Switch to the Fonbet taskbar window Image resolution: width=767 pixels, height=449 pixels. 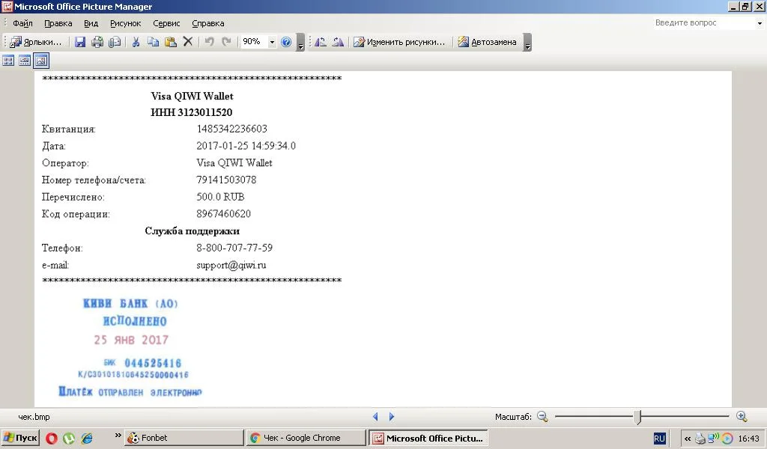click(184, 438)
